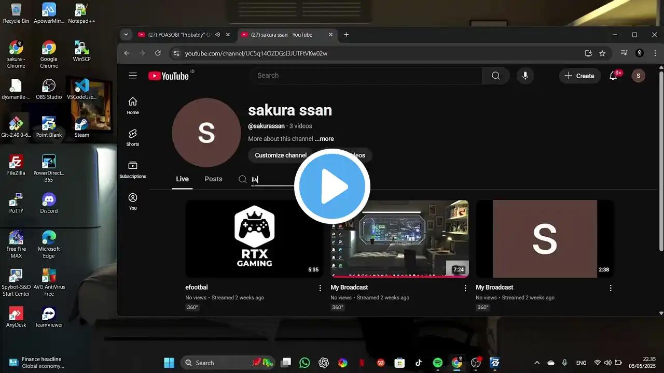Go back in Chrome
The image size is (664, 373).
(x=127, y=53)
